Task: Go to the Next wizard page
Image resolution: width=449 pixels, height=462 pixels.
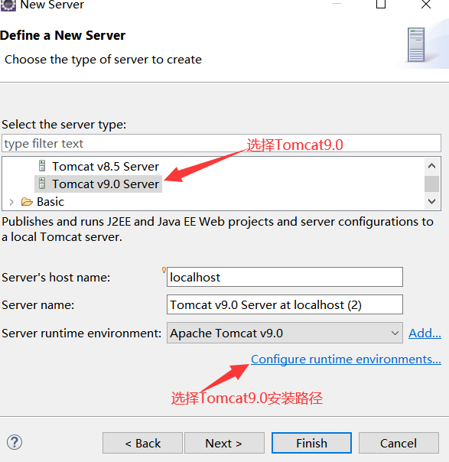Action: (x=224, y=443)
